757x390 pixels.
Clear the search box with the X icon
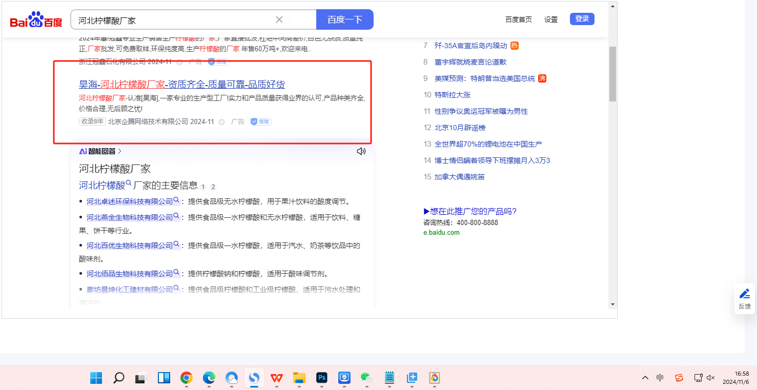(279, 20)
